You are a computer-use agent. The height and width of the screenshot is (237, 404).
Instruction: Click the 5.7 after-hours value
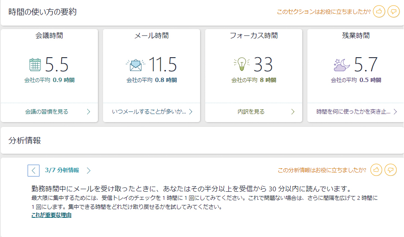(366, 64)
